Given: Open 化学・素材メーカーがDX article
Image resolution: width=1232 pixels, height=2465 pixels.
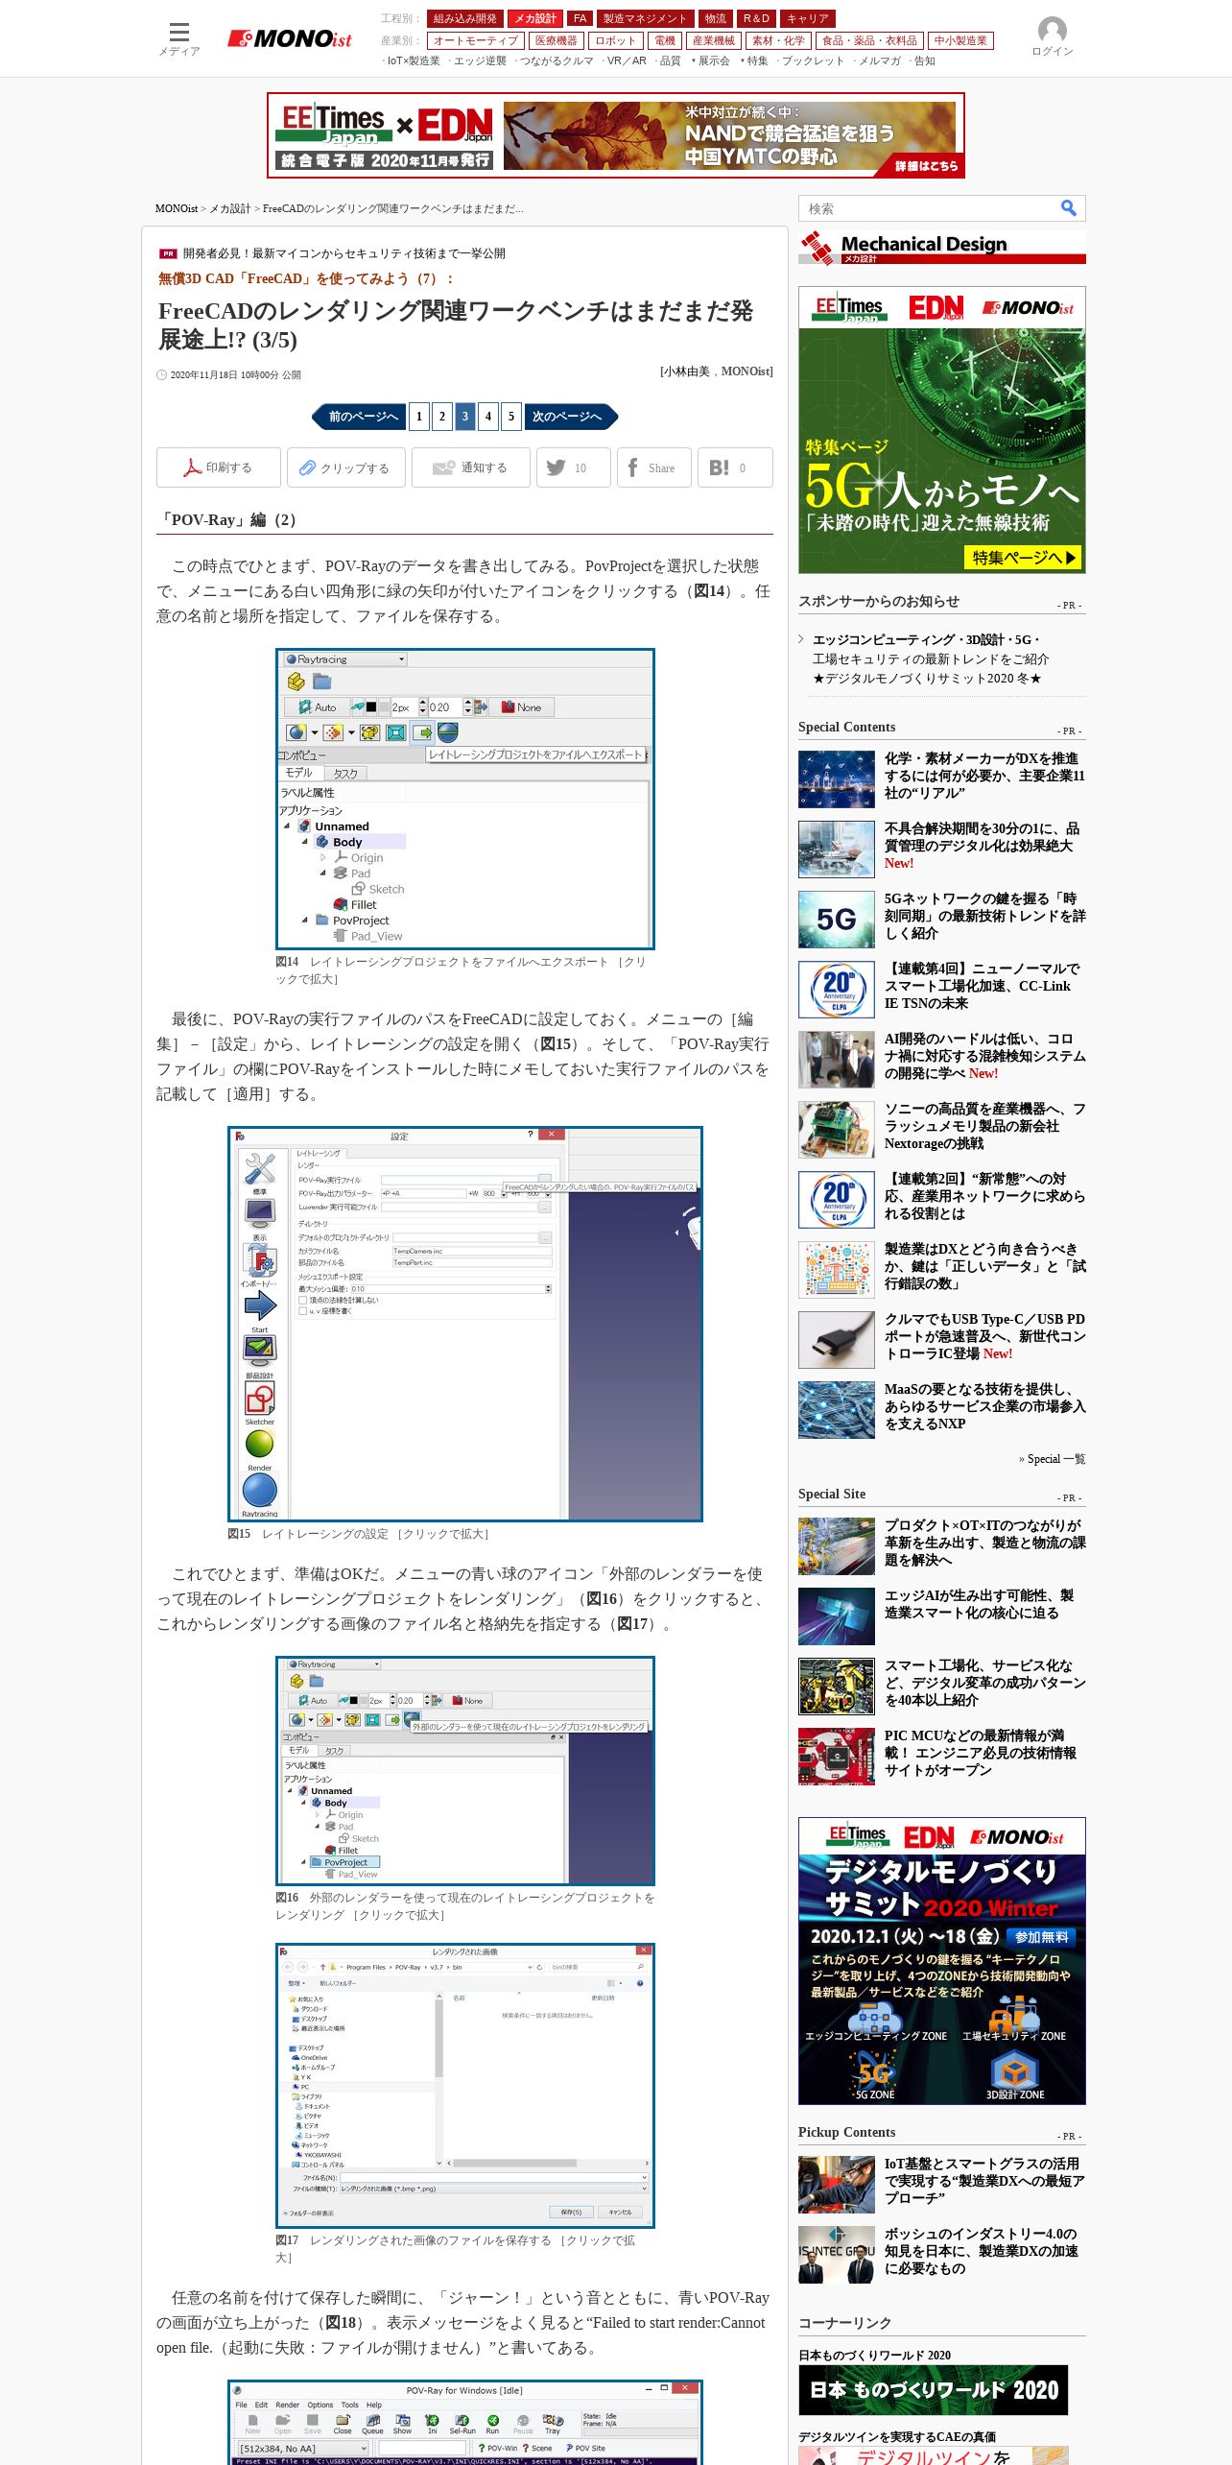Looking at the screenshot, I should tap(984, 776).
